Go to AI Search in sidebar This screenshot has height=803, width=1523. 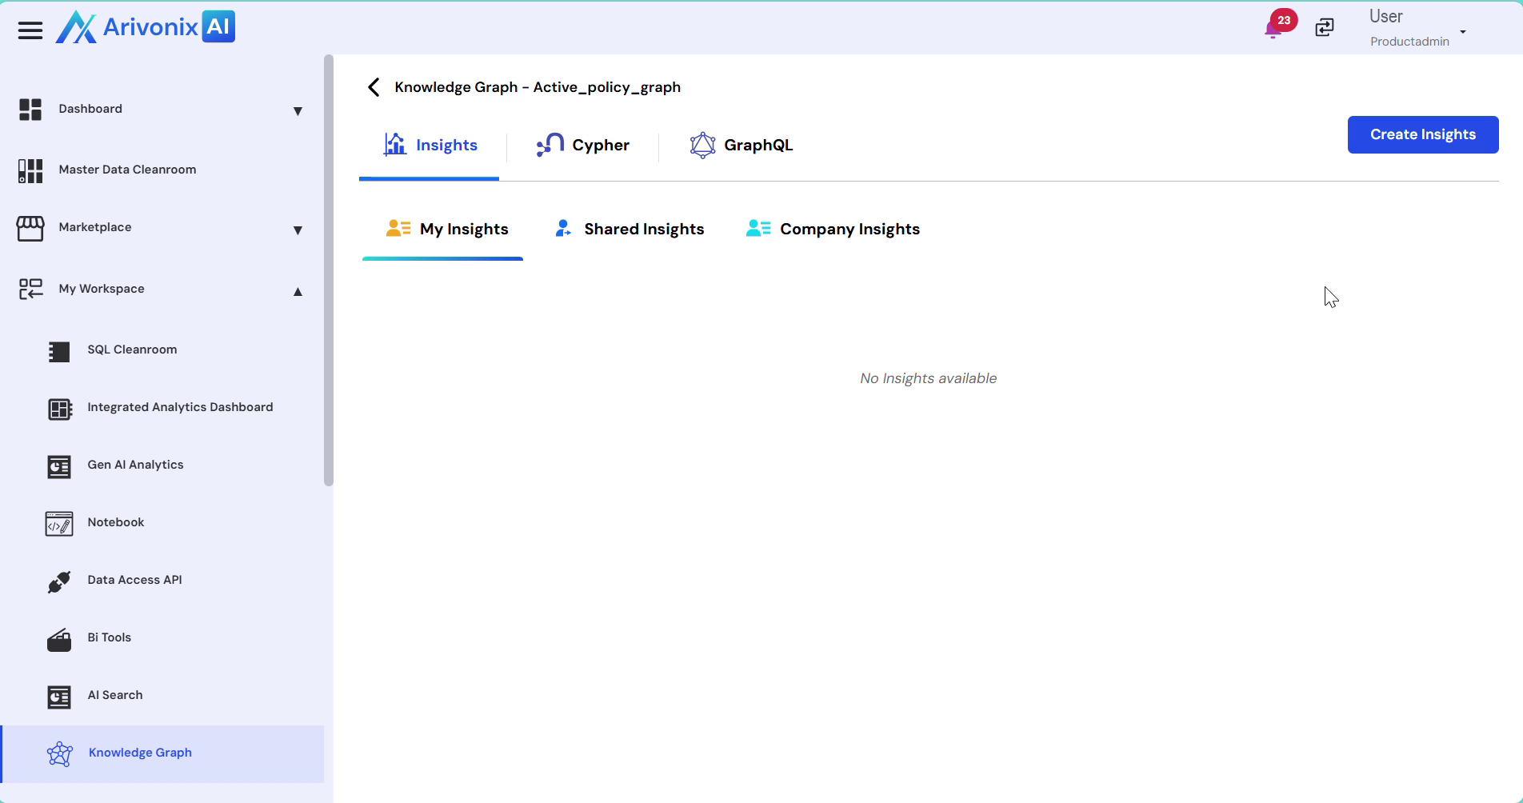click(114, 695)
